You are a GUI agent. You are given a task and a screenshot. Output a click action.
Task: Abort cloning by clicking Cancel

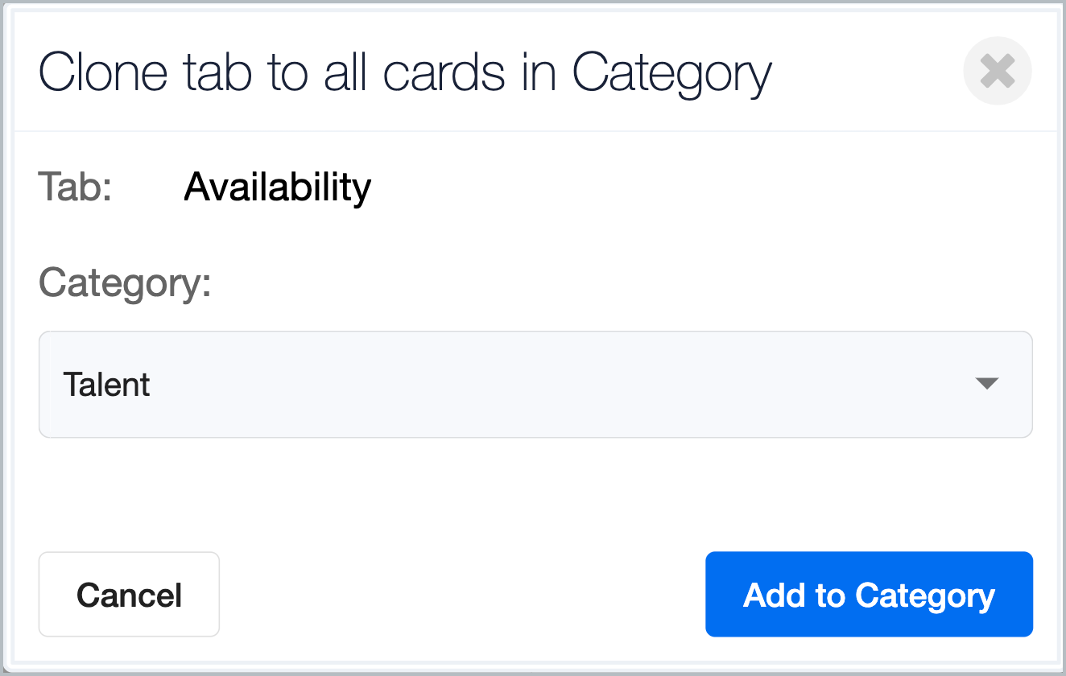[x=129, y=595]
